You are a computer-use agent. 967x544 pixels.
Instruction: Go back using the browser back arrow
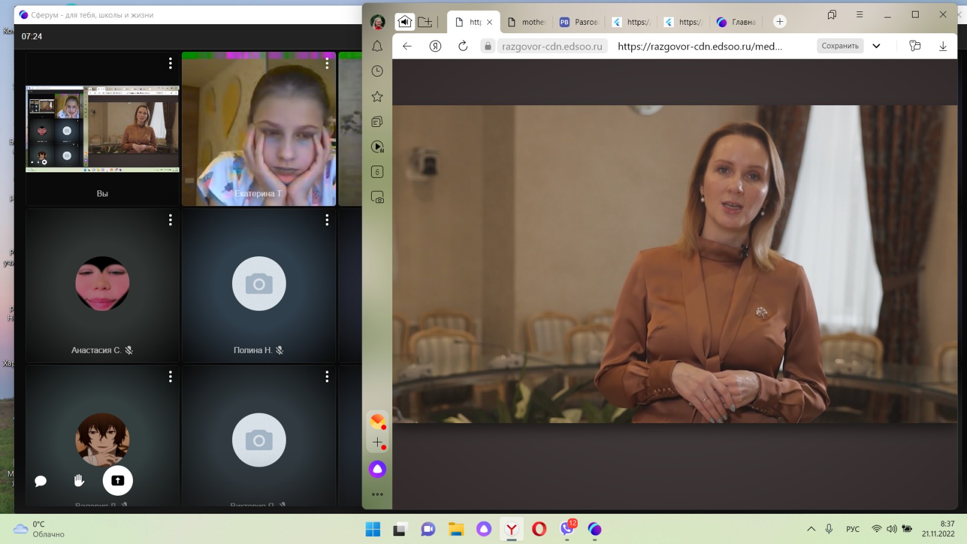[407, 46]
